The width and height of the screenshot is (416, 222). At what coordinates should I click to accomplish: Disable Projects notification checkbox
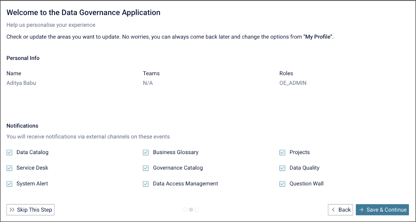[282, 152]
